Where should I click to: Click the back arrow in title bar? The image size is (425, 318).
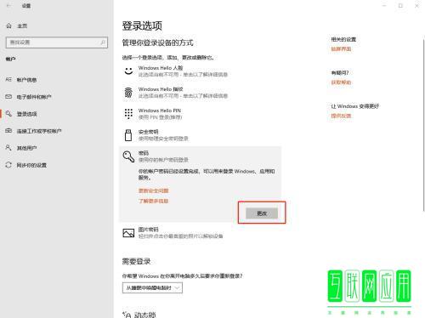coord(8,5)
